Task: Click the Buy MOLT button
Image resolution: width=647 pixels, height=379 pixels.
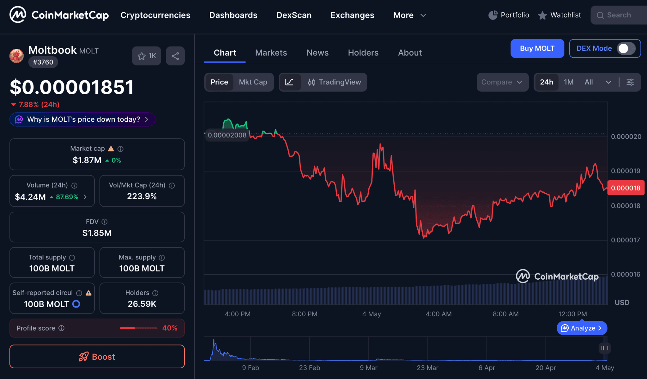Action: [537, 48]
